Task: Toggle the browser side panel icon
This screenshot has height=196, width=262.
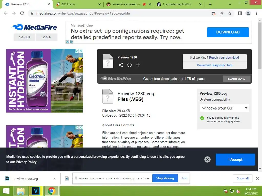Action: (x=240, y=13)
